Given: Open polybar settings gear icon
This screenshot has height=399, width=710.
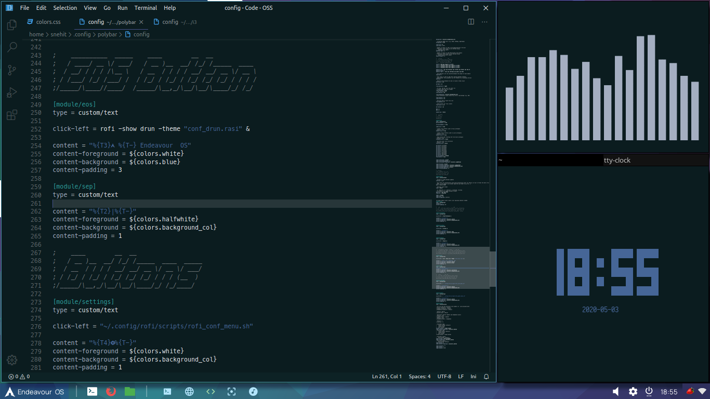Looking at the screenshot, I should 633,392.
